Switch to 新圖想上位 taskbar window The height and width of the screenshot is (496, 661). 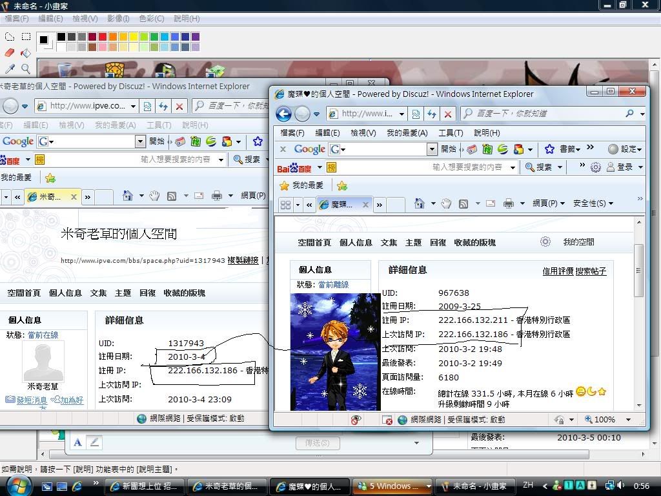[x=143, y=486]
